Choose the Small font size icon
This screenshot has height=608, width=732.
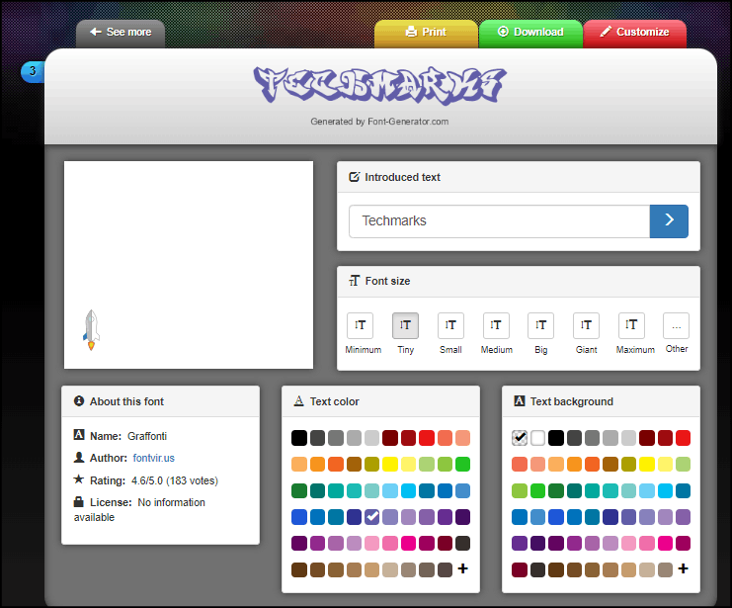(x=450, y=325)
